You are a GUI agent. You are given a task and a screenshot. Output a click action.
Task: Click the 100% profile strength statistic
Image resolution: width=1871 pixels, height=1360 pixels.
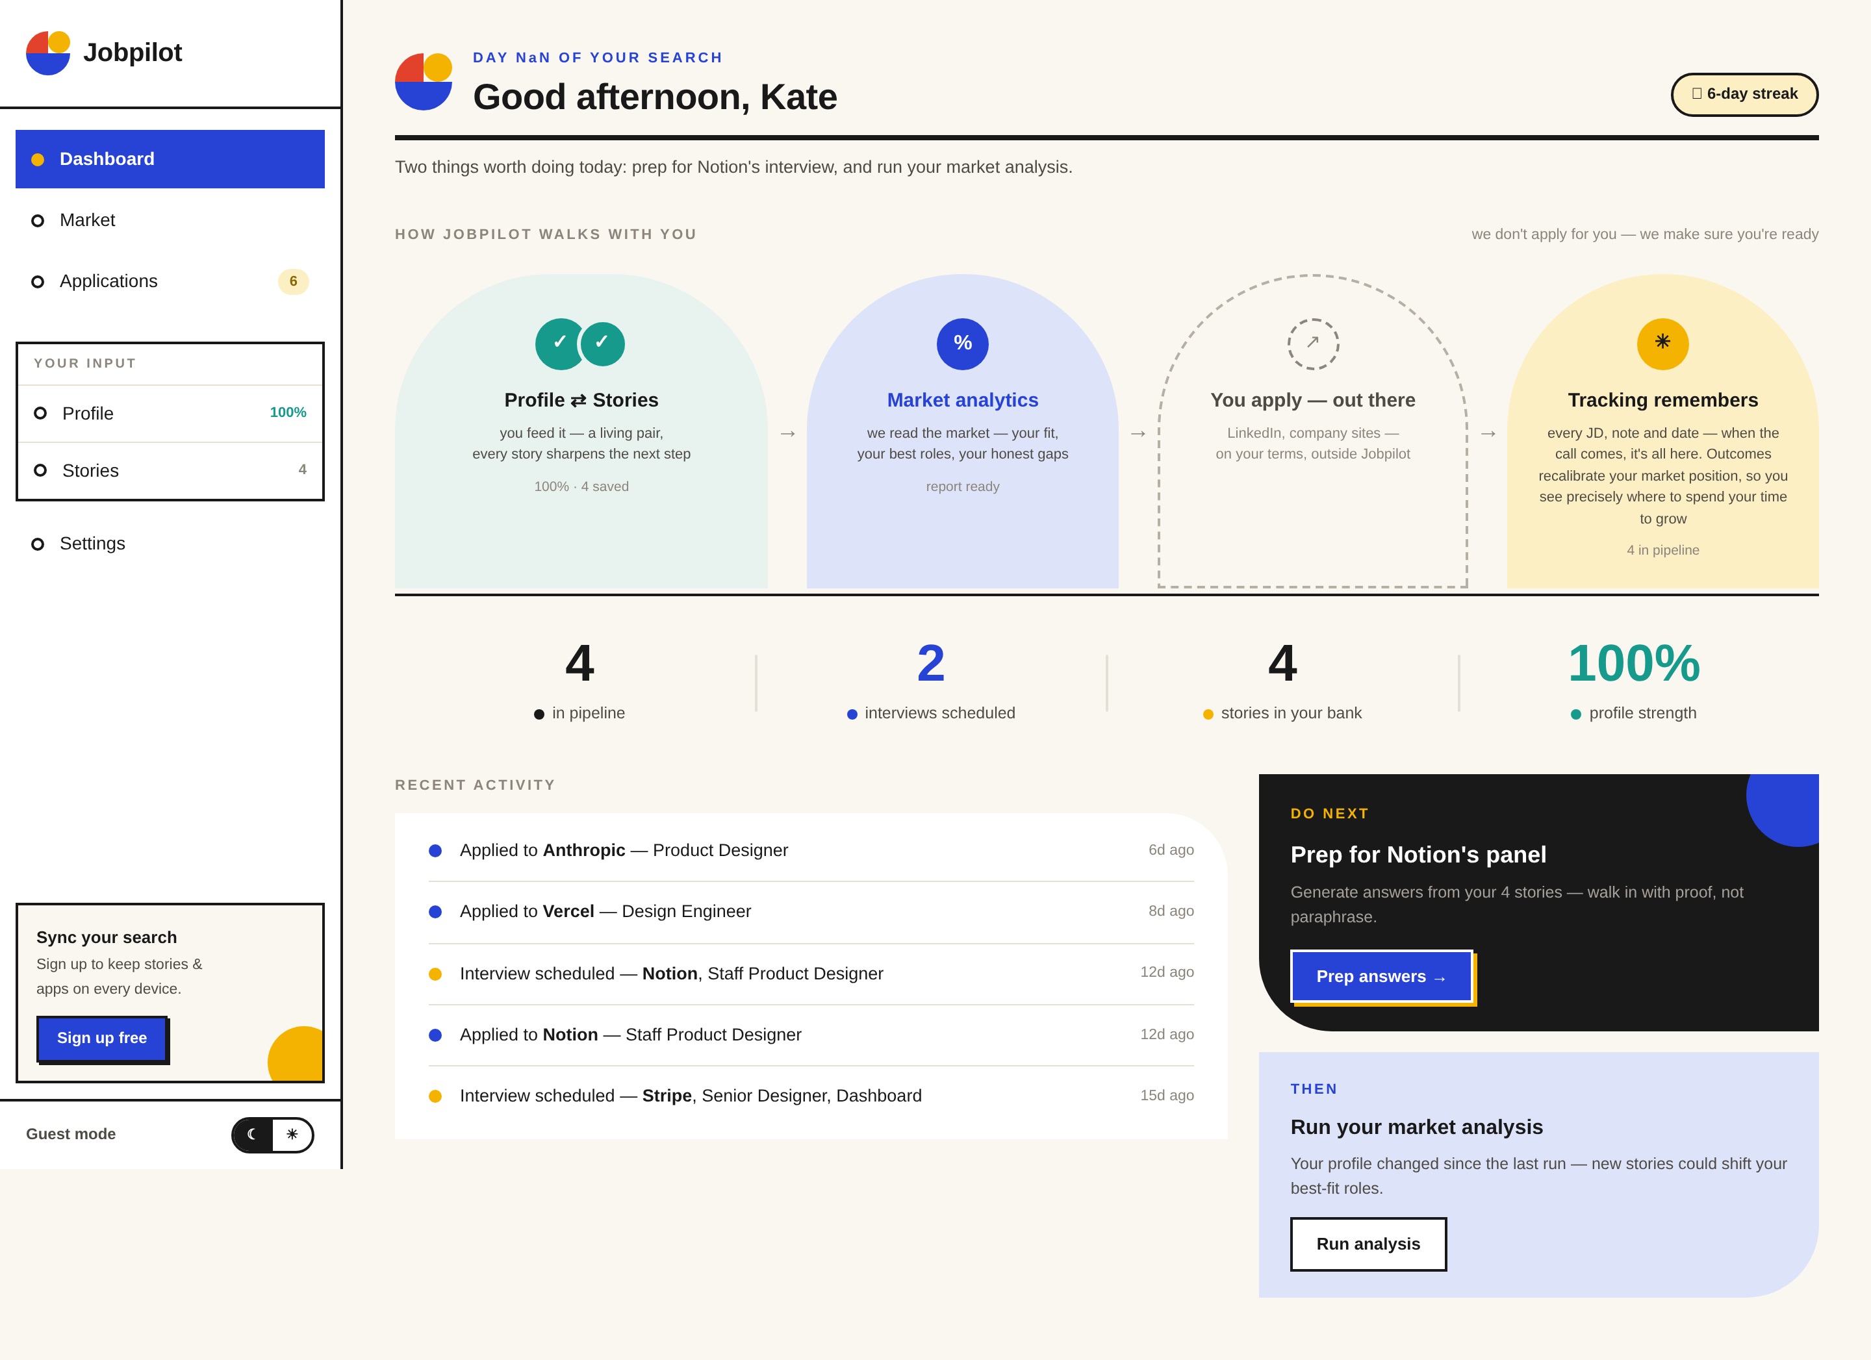1633,681
